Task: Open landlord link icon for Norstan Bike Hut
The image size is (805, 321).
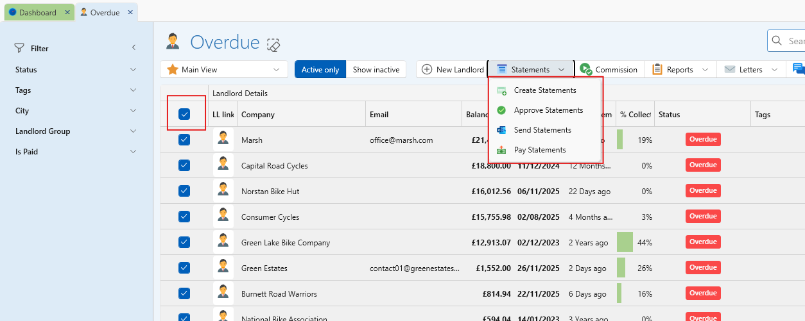Action: pyautogui.click(x=223, y=191)
